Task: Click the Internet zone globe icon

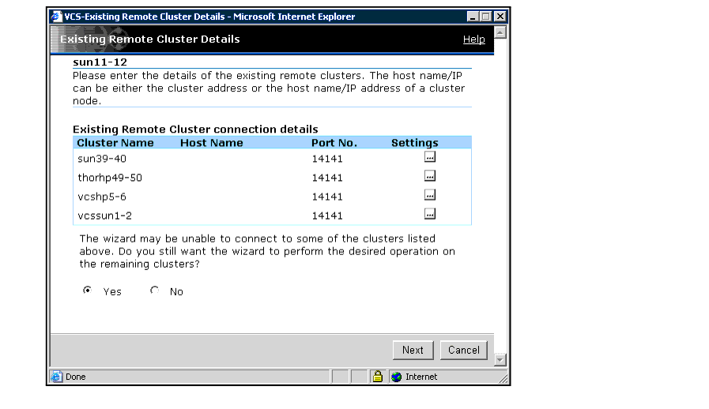Action: (396, 377)
